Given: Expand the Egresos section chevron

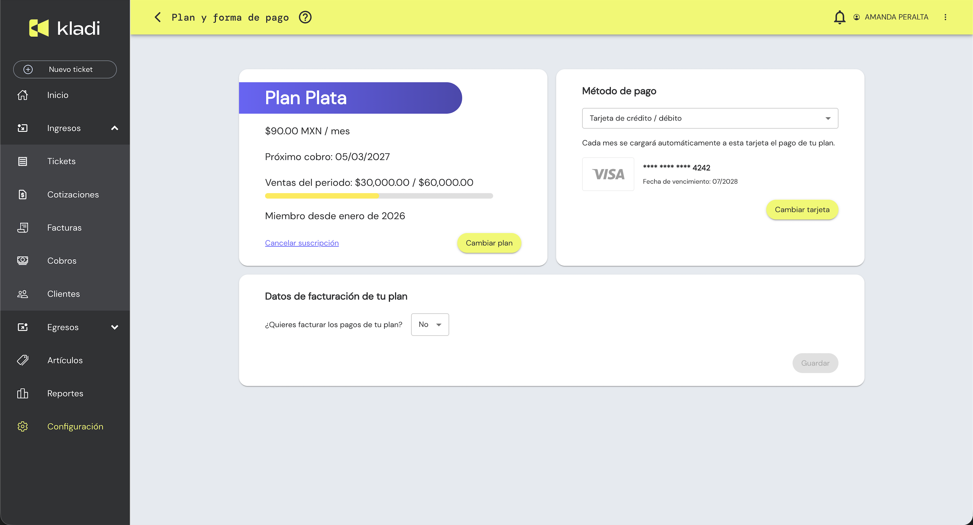Looking at the screenshot, I should click(x=115, y=327).
